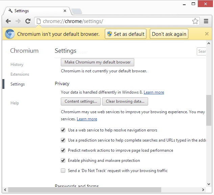Click the Clear browsing data button
Screen dimensions: 214x195
(125, 101)
